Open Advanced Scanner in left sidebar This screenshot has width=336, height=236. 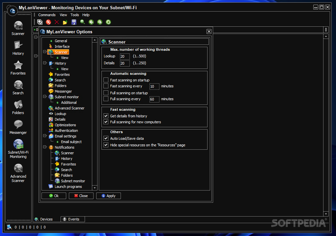click(x=18, y=173)
